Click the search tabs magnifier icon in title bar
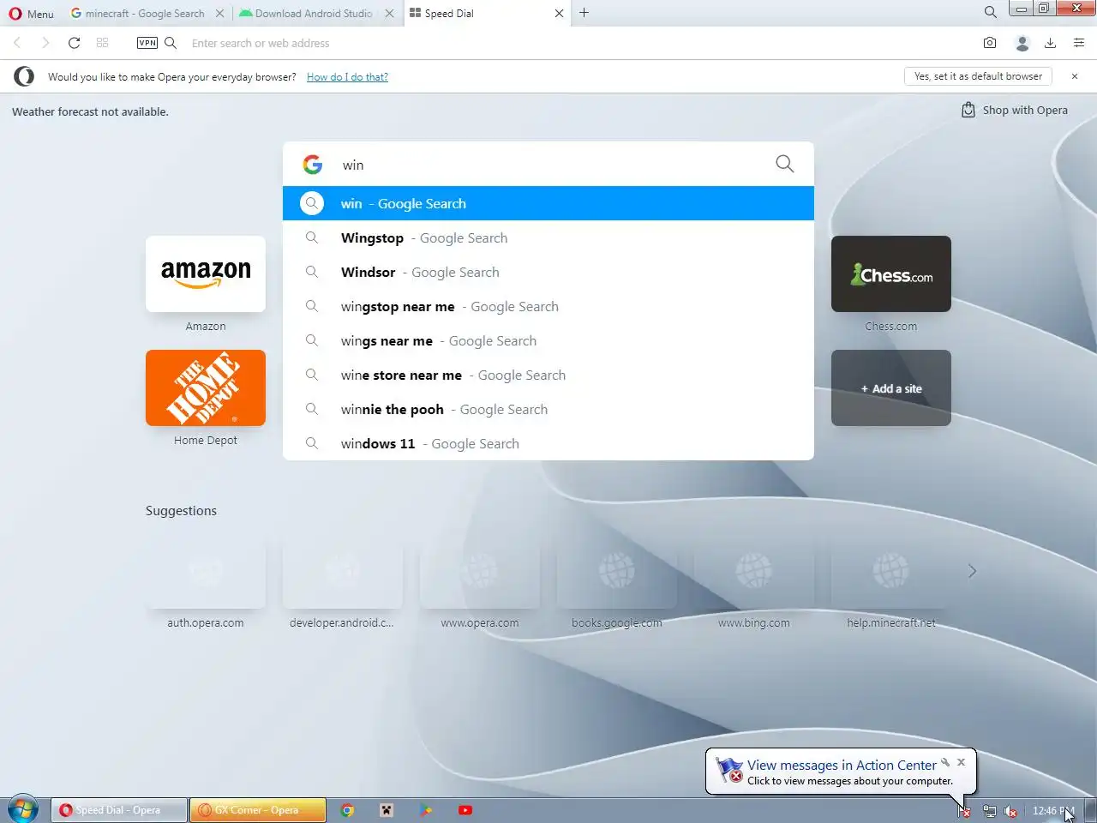Image resolution: width=1097 pixels, height=823 pixels. (990, 13)
